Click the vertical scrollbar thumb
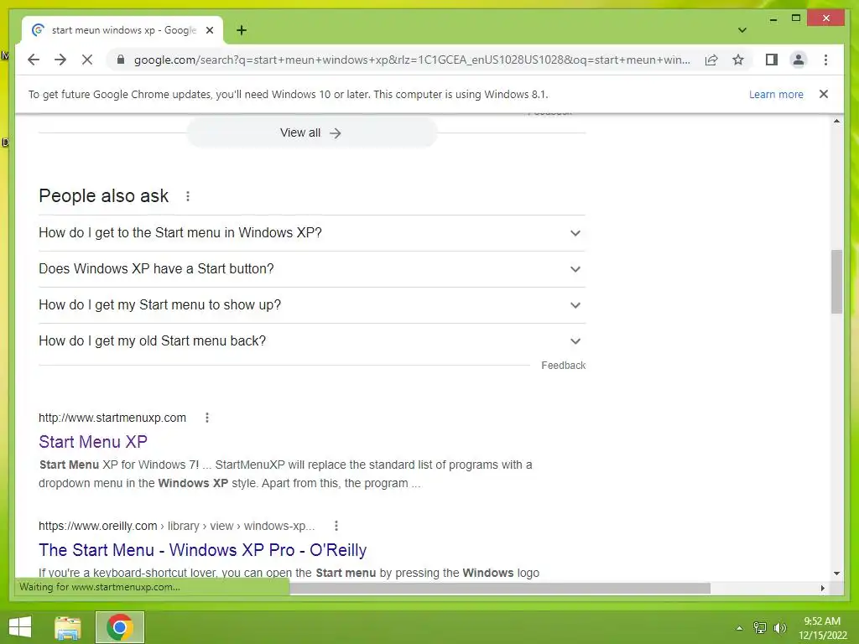Viewport: 859px width, 644px height. pos(836,282)
